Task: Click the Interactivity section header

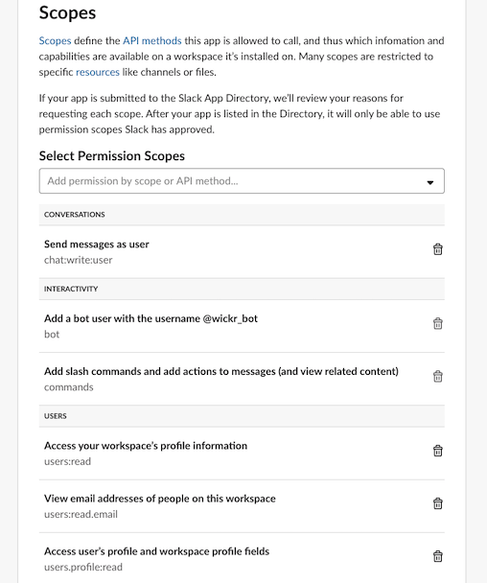Action: (242, 289)
